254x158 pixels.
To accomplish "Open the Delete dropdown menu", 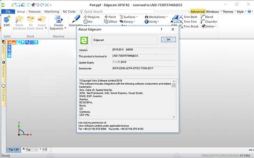I will click(x=209, y=26).
